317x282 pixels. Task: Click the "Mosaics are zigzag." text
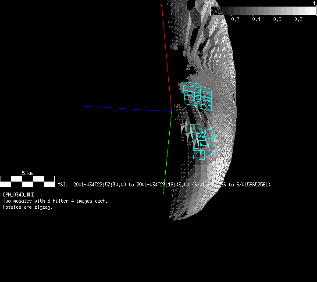(x=28, y=207)
